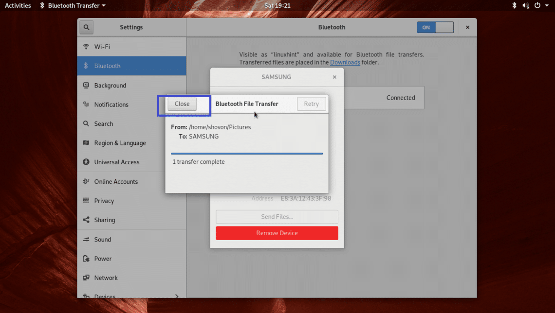
Task: Click the '1 transfer complete' status text
Action: [x=199, y=161]
